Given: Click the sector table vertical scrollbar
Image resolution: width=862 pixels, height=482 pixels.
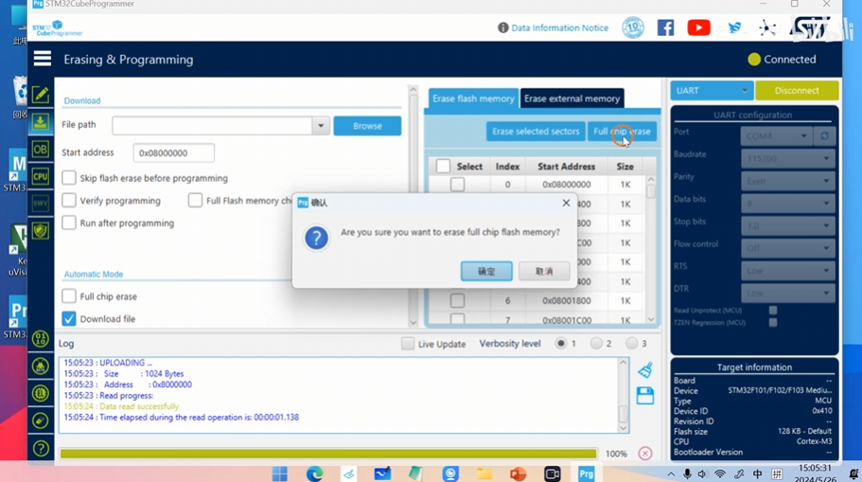Looking at the screenshot, I should 651,249.
